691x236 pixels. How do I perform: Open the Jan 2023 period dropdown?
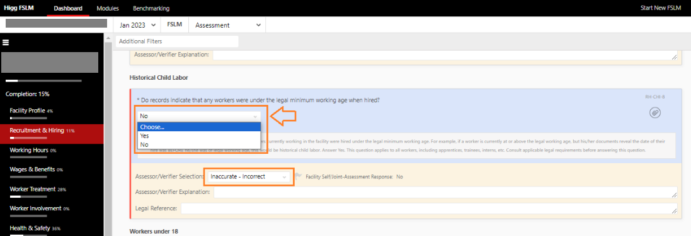pos(137,25)
